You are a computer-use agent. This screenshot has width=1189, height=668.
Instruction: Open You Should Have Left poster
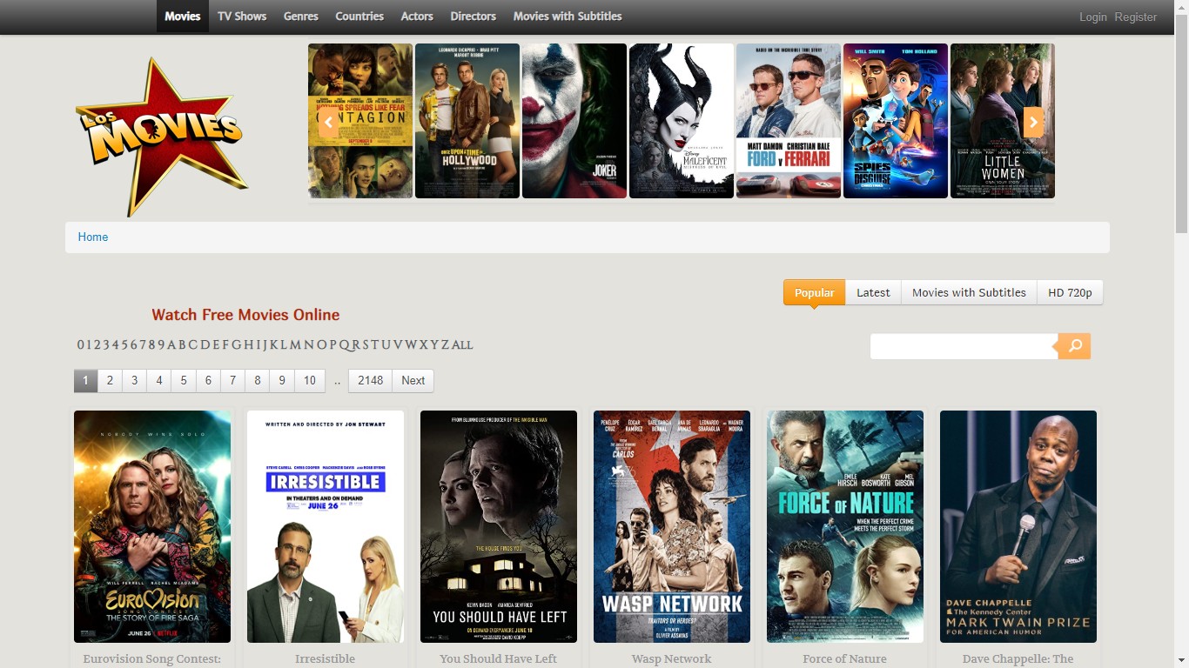pos(499,527)
